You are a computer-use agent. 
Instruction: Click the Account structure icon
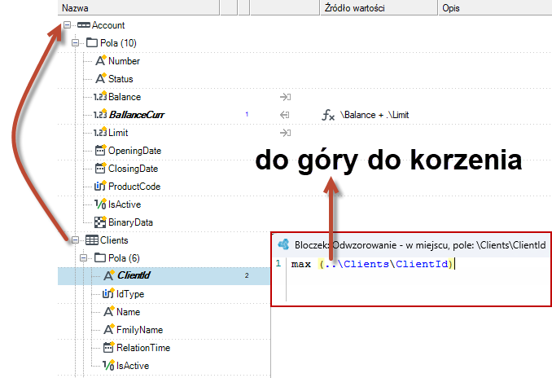[83, 25]
